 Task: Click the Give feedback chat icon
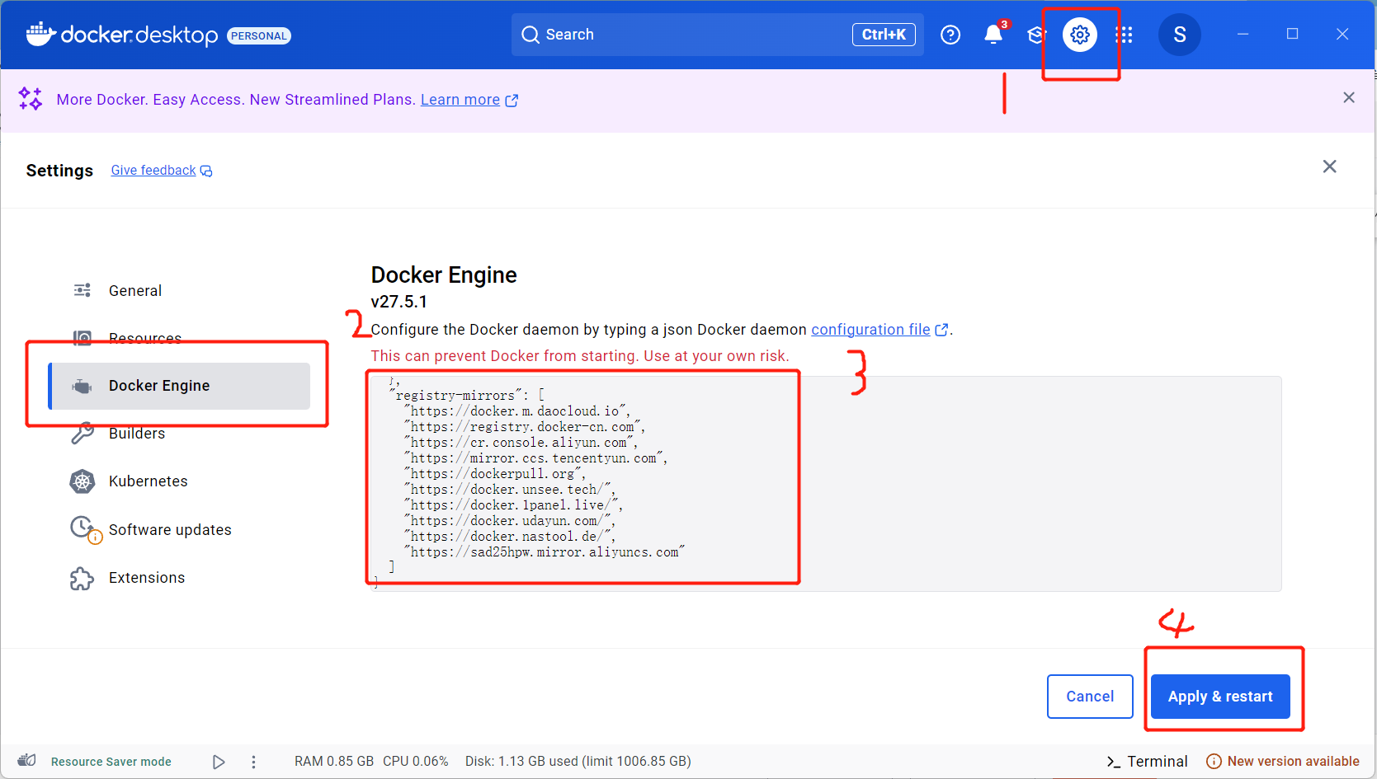[206, 171]
